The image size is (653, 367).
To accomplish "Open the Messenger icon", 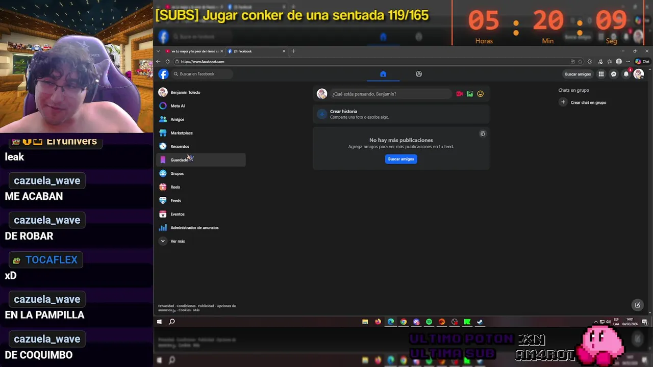I will [614, 74].
